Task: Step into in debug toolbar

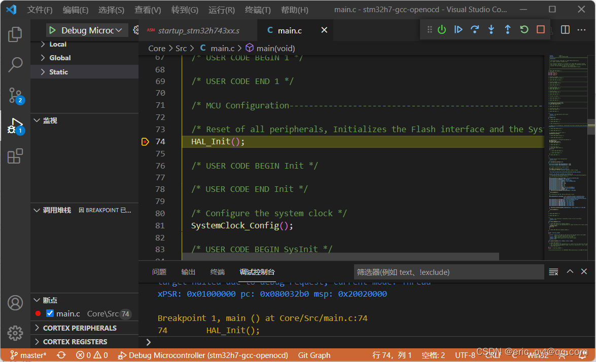Action: pyautogui.click(x=491, y=29)
